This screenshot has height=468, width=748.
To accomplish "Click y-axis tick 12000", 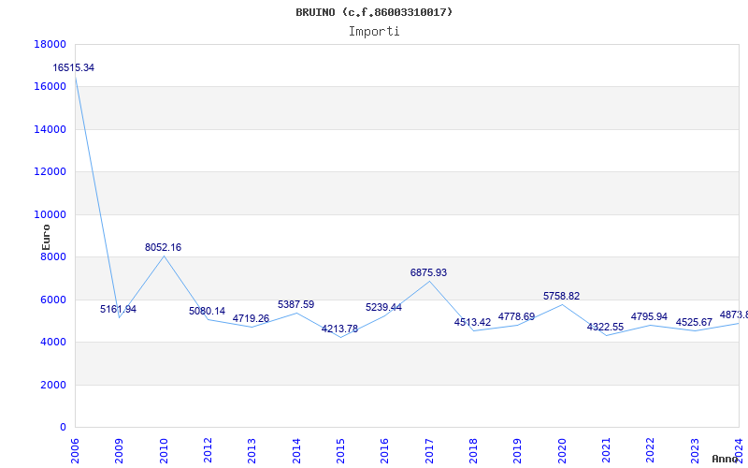I will pos(50,172).
